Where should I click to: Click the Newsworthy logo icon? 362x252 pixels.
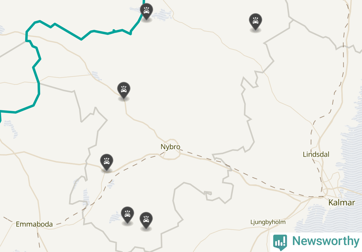(x=280, y=242)
